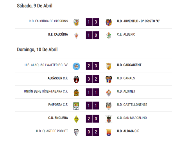Click the 2-0 result for C.D. Enguera
The image size is (172, 142).
pos(92,119)
